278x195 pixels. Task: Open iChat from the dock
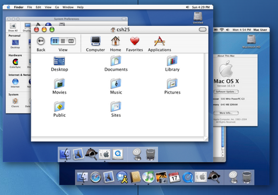[122, 177]
